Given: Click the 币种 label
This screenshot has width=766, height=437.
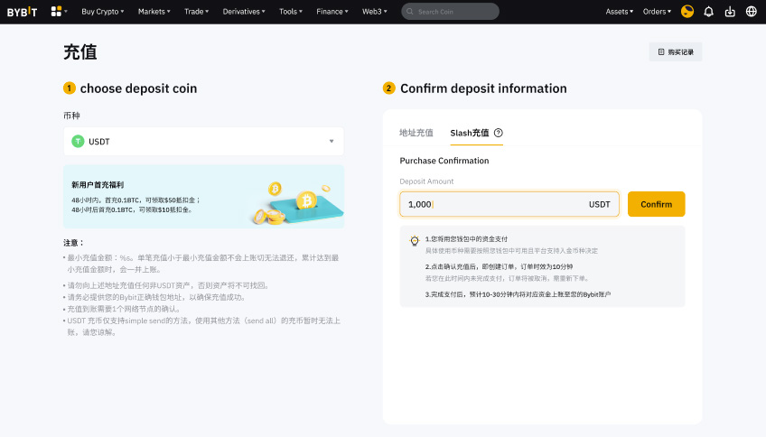Looking at the screenshot, I should click(71, 116).
